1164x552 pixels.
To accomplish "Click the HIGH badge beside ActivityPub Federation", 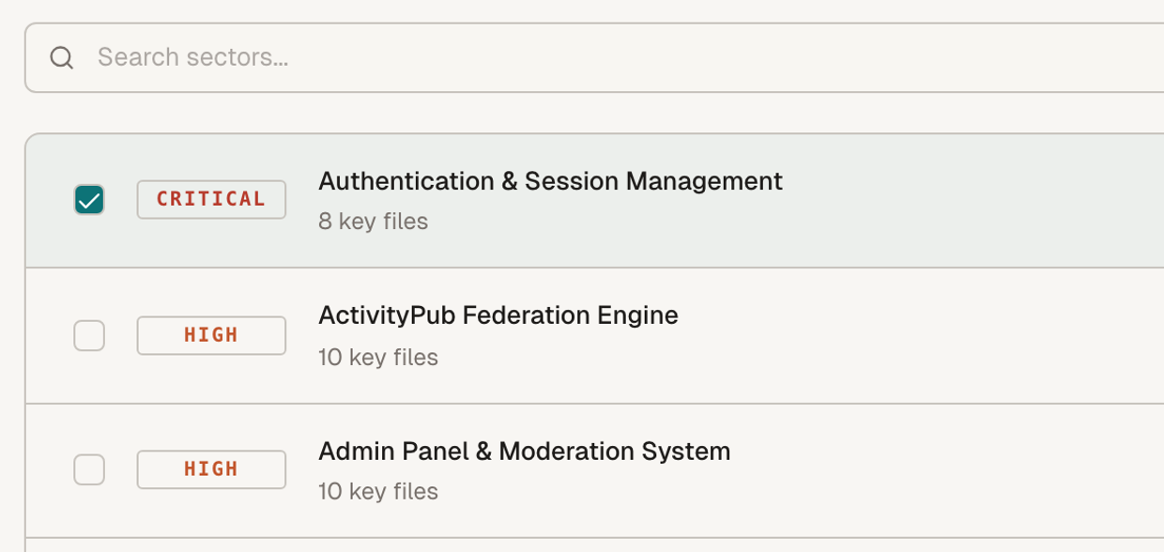I will 211,335.
